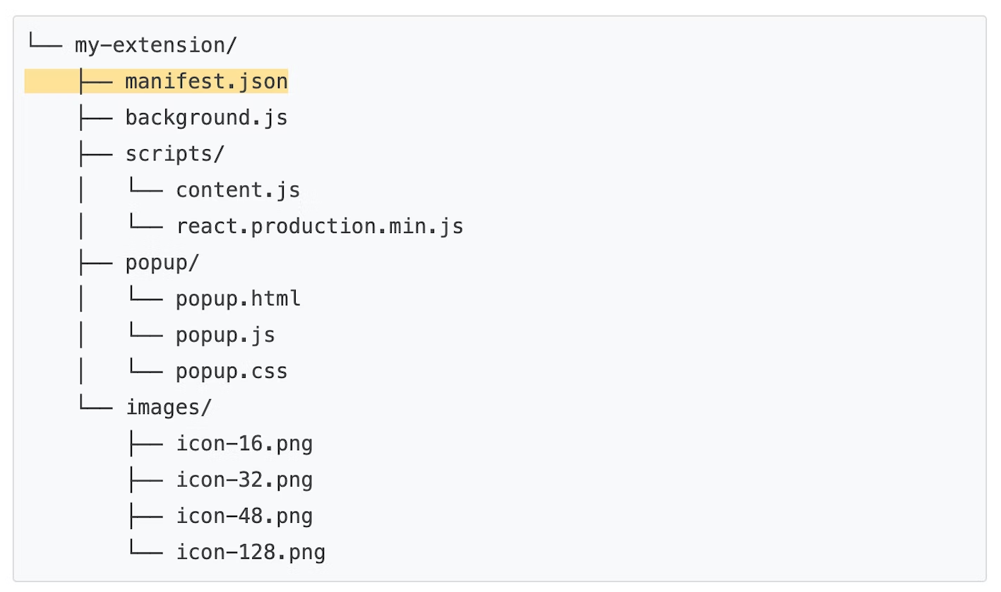
Task: Open background.js in the tree
Action: (206, 117)
